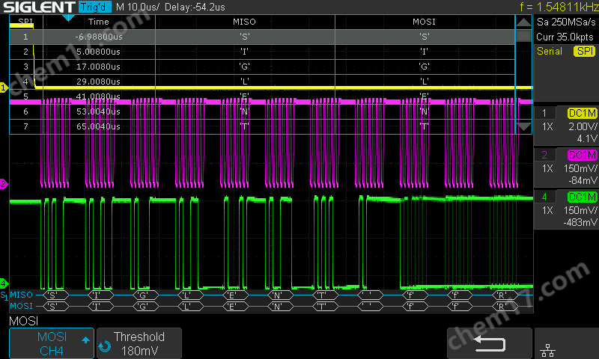Select decode row 2 with time 5.00800us
This screenshot has width=599, height=359.
(262, 52)
